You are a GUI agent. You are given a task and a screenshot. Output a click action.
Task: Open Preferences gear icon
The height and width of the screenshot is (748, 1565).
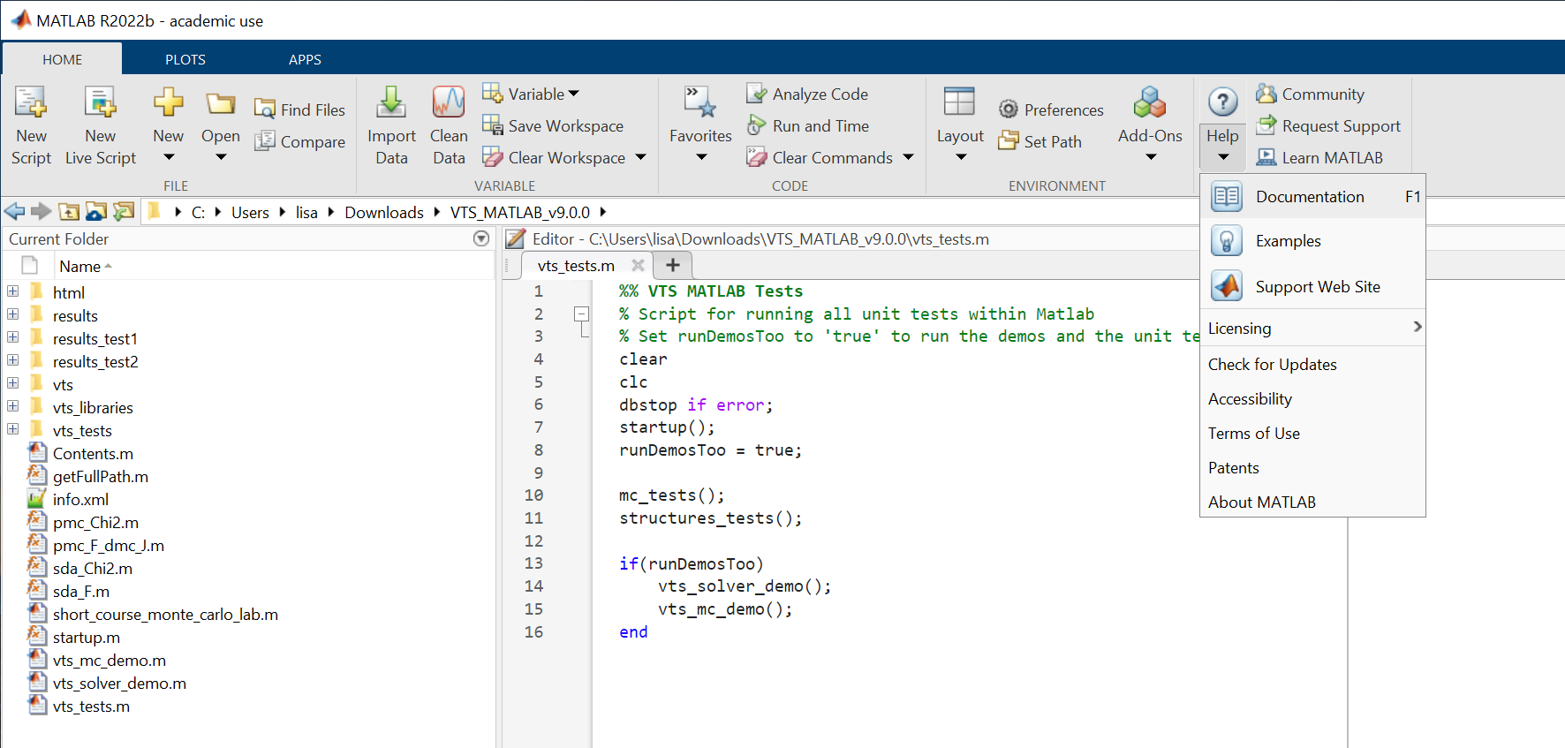tap(1009, 110)
